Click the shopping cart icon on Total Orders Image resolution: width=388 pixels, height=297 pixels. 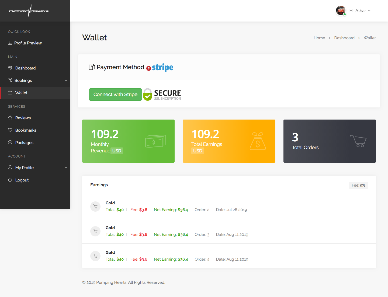358,141
